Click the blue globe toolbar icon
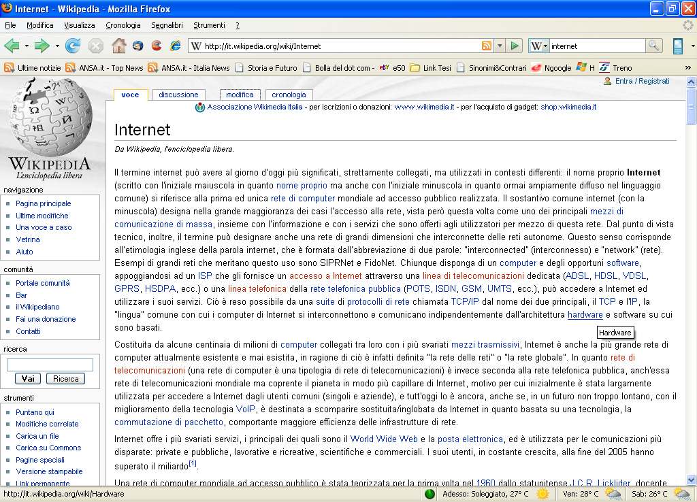 (137, 46)
